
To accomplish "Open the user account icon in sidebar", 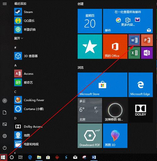I will coord(5,101).
